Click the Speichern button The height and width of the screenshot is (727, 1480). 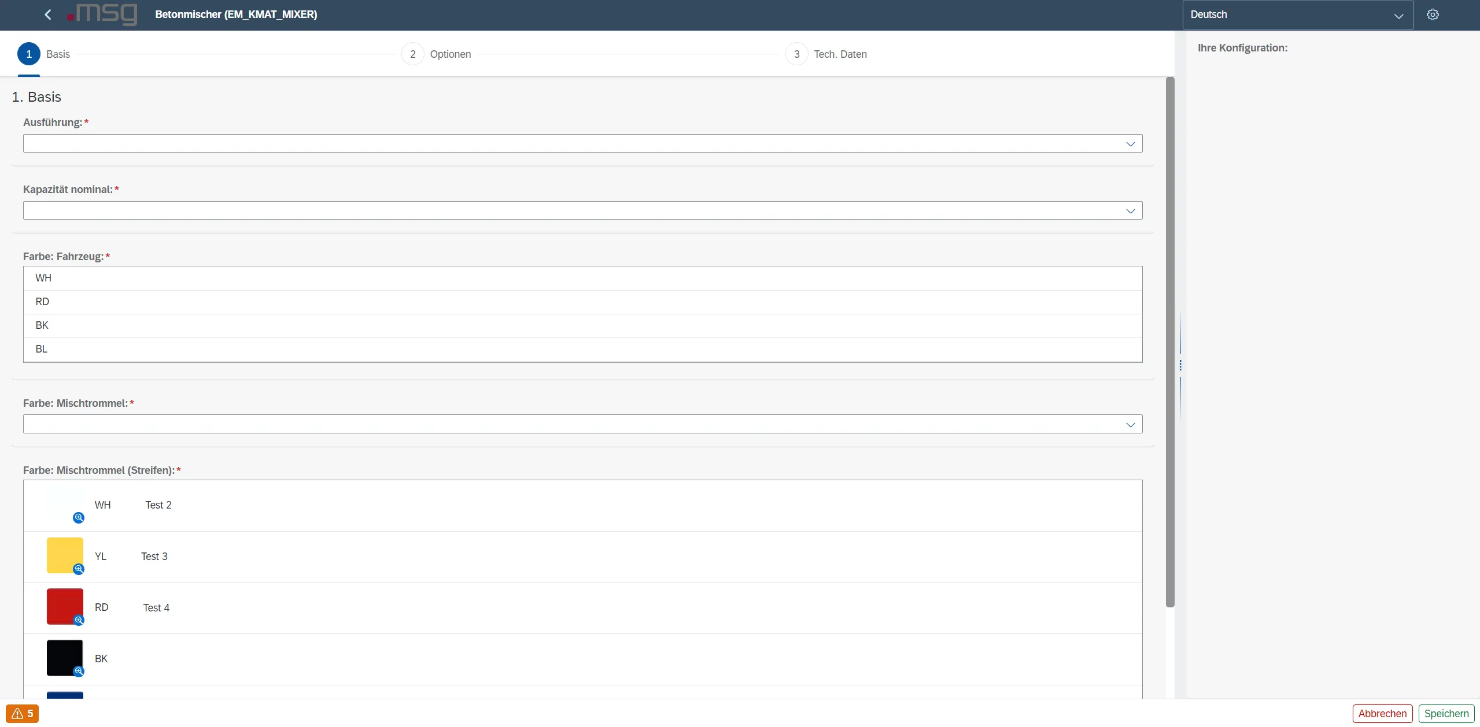click(x=1446, y=714)
